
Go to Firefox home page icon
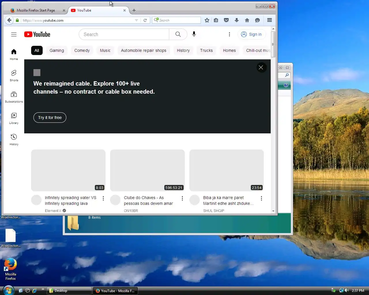pos(247,20)
